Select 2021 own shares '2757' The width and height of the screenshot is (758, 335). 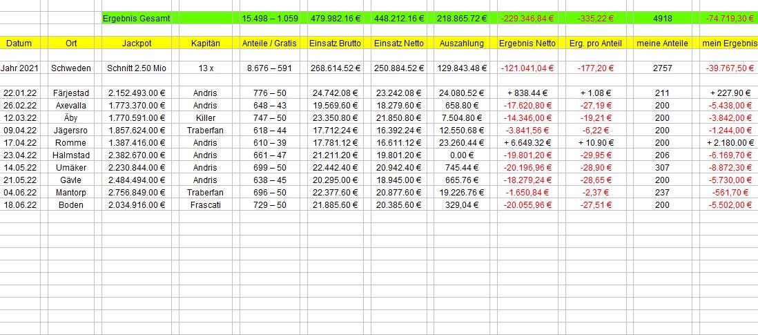click(662, 68)
